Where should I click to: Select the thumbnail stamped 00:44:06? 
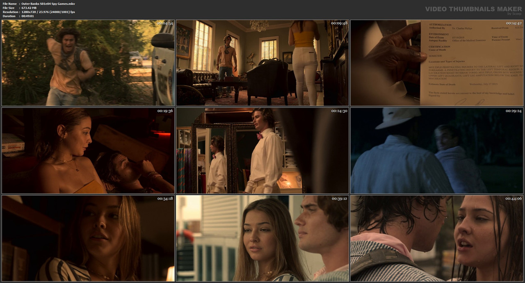(x=437, y=238)
